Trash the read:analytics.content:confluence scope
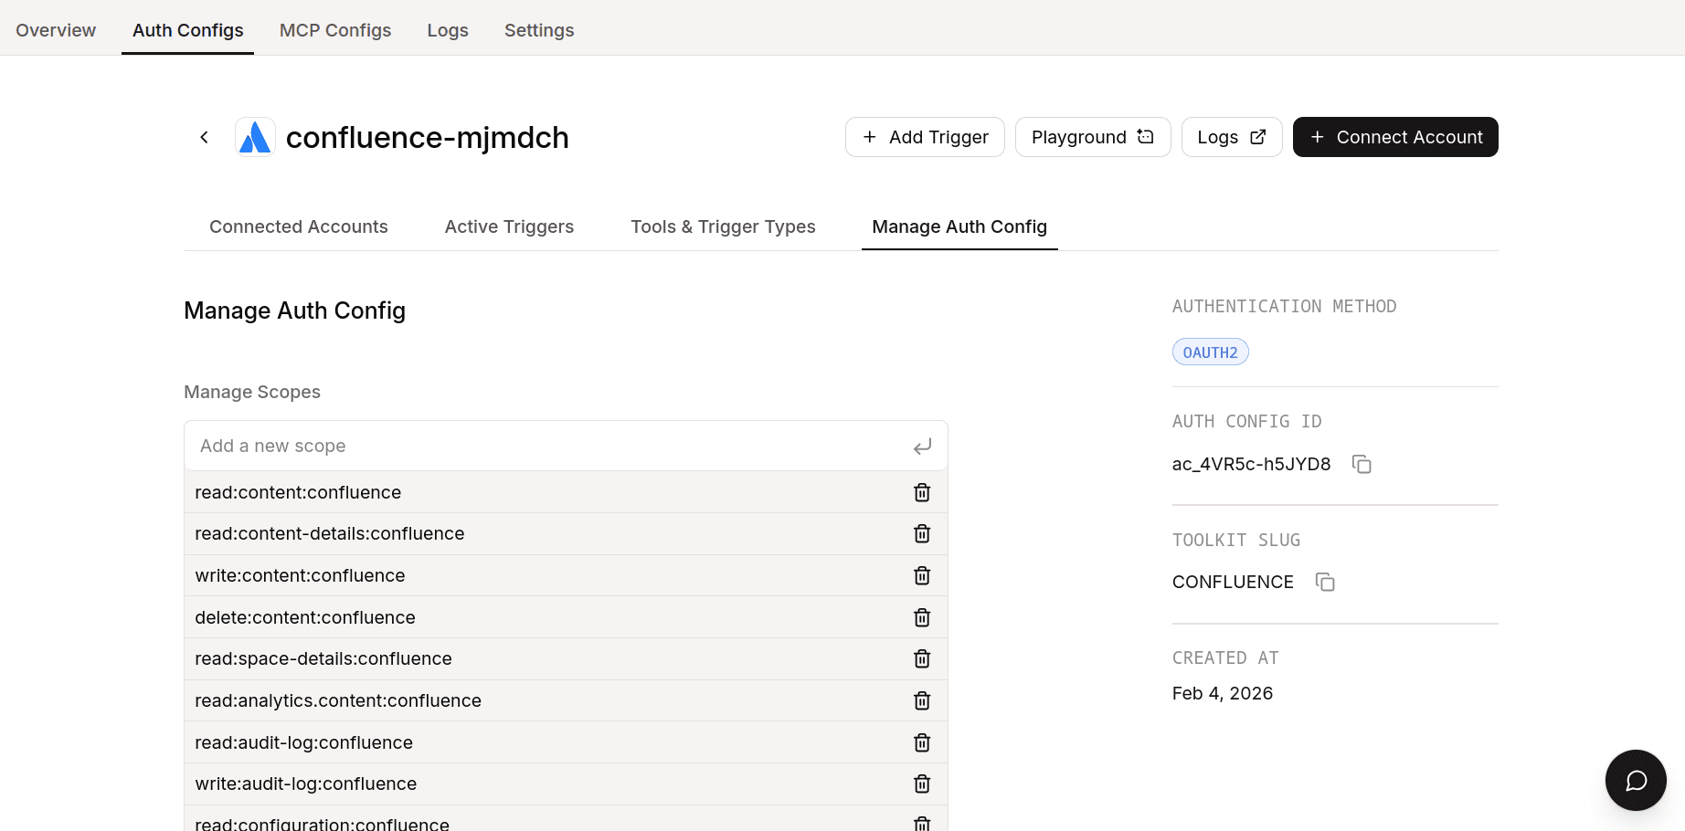This screenshot has width=1685, height=831. (922, 700)
